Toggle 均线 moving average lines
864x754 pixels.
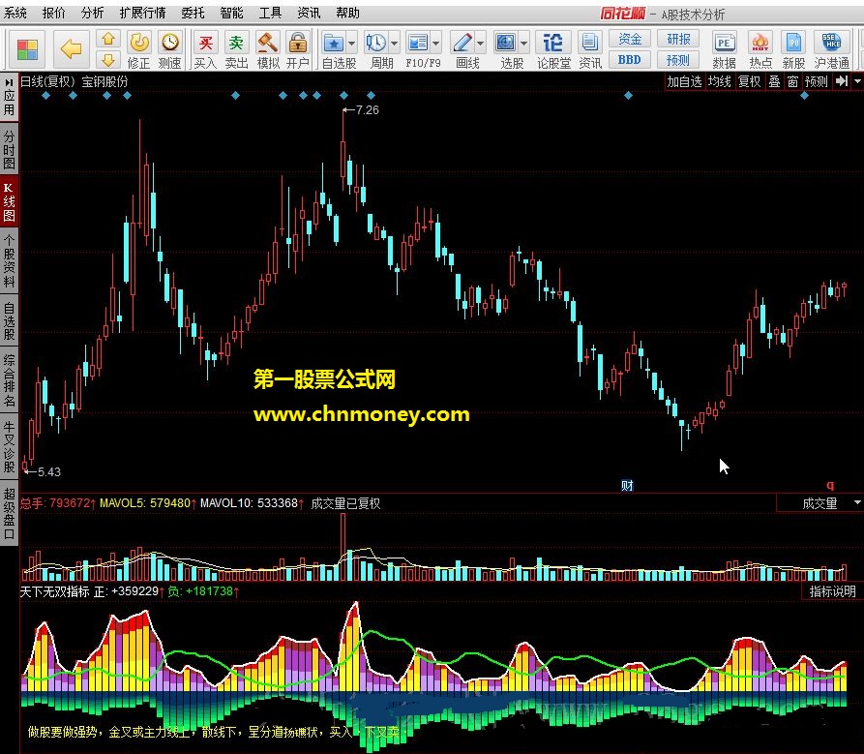pos(719,81)
